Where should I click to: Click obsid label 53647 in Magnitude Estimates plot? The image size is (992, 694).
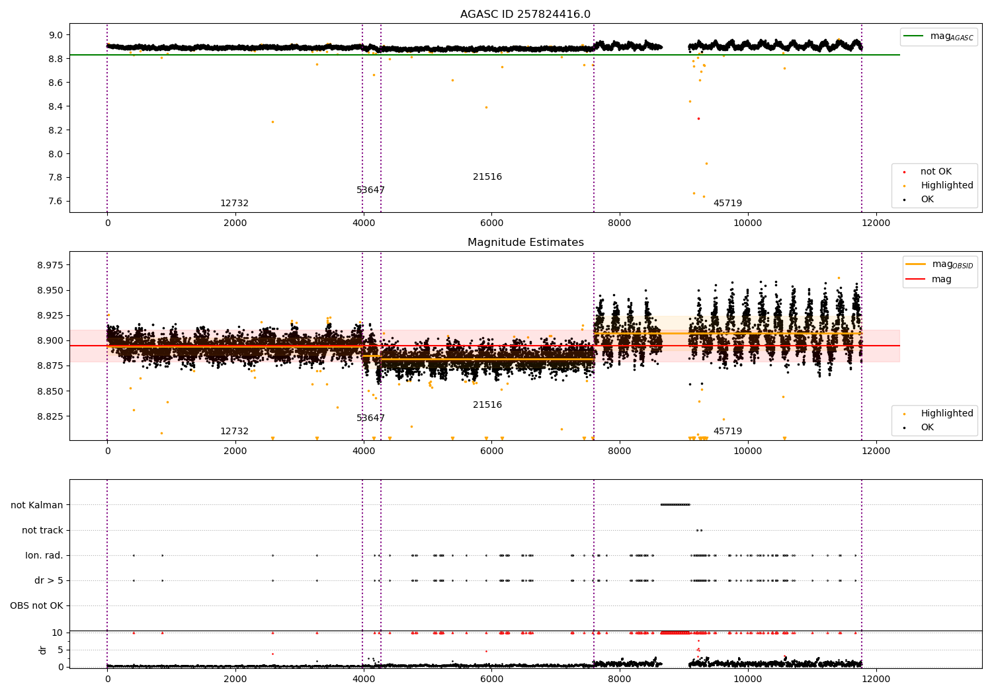[x=370, y=418]
